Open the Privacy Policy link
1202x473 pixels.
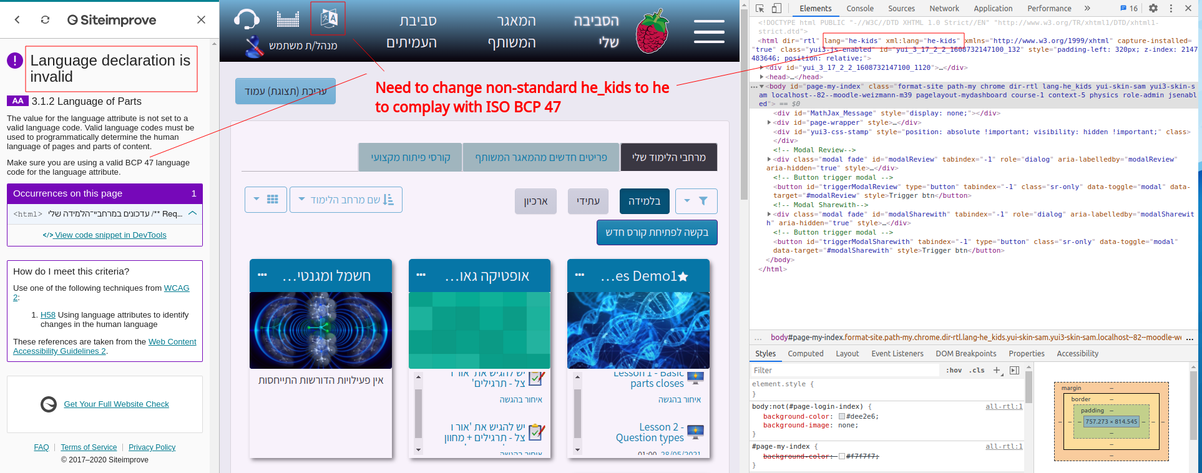(152, 447)
